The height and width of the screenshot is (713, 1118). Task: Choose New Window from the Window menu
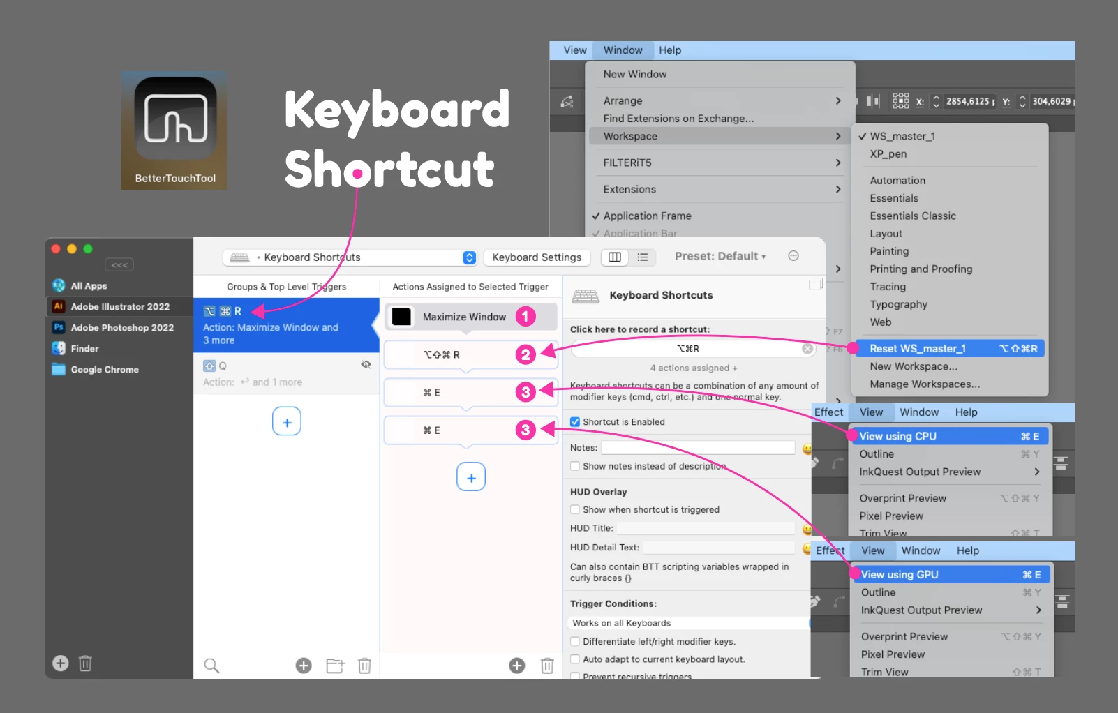click(x=720, y=74)
